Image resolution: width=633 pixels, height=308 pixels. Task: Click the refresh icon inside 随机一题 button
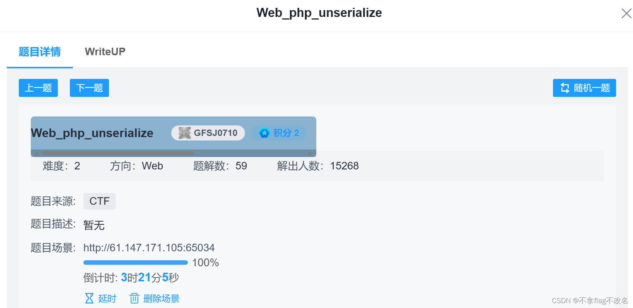pos(565,88)
